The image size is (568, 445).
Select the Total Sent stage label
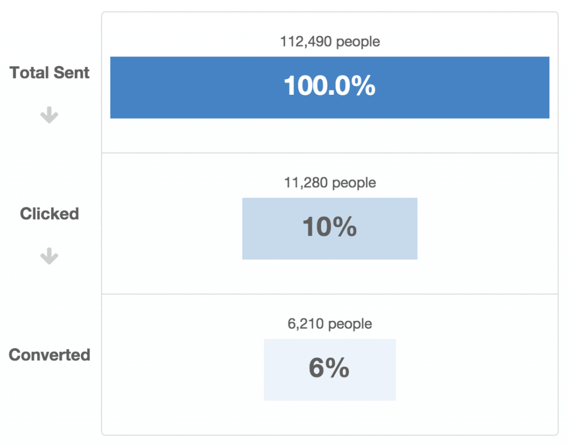pos(50,73)
